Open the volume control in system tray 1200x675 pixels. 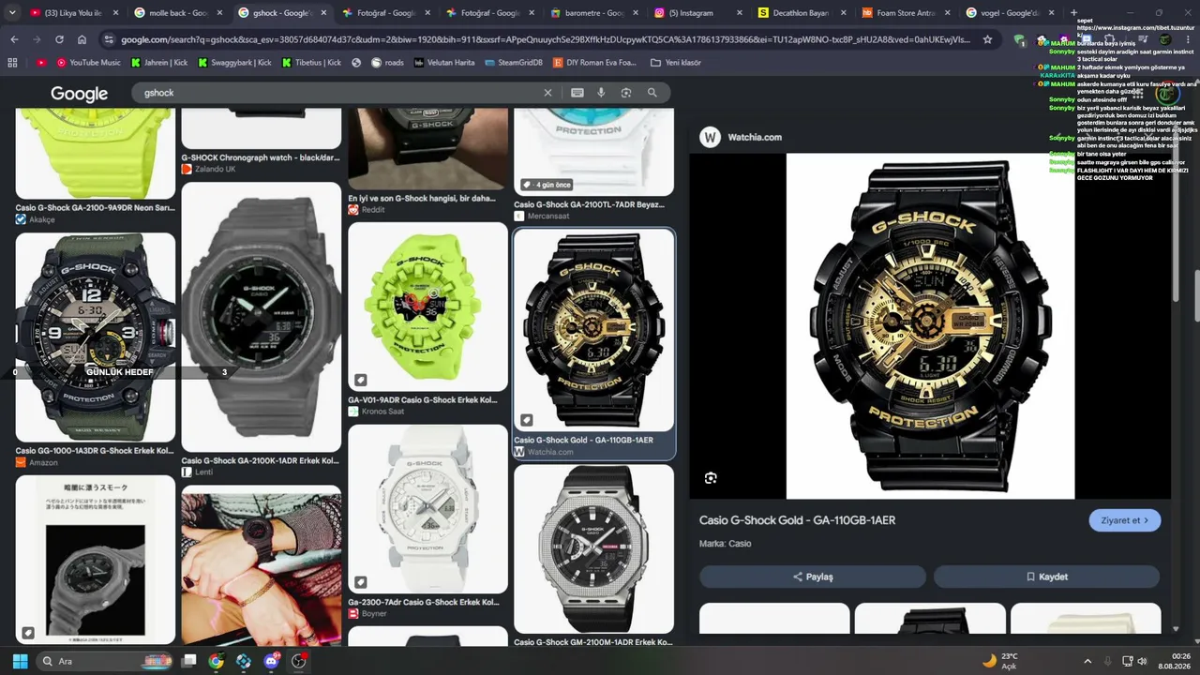[x=1142, y=661]
